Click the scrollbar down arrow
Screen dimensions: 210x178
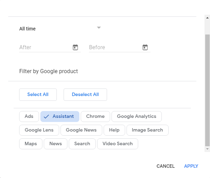207,149
